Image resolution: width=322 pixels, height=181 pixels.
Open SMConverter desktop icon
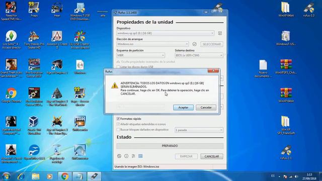pos(80,152)
